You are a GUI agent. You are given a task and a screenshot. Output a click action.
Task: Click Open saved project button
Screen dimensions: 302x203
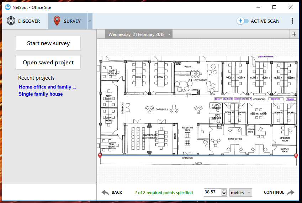coord(48,62)
